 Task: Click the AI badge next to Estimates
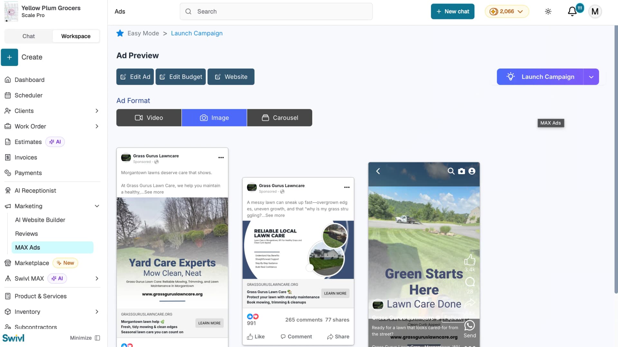(x=55, y=142)
